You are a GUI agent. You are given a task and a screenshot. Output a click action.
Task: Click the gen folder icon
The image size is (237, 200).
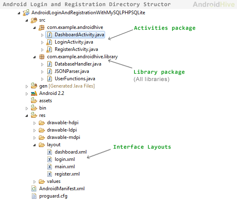[34, 86]
